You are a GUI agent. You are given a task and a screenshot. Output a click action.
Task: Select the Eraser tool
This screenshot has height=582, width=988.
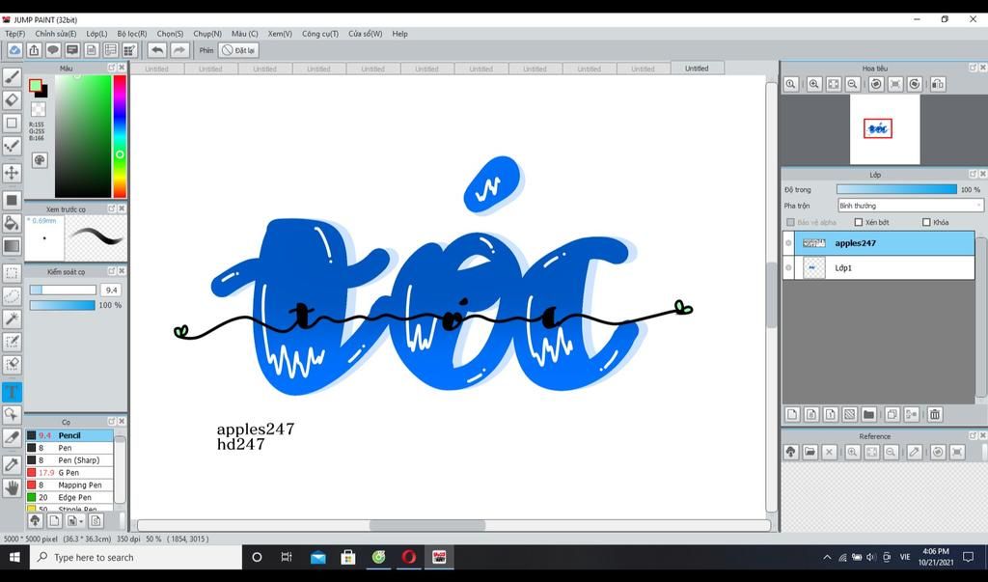click(12, 99)
